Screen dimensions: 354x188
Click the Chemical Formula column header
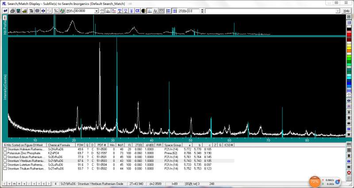pos(60,145)
